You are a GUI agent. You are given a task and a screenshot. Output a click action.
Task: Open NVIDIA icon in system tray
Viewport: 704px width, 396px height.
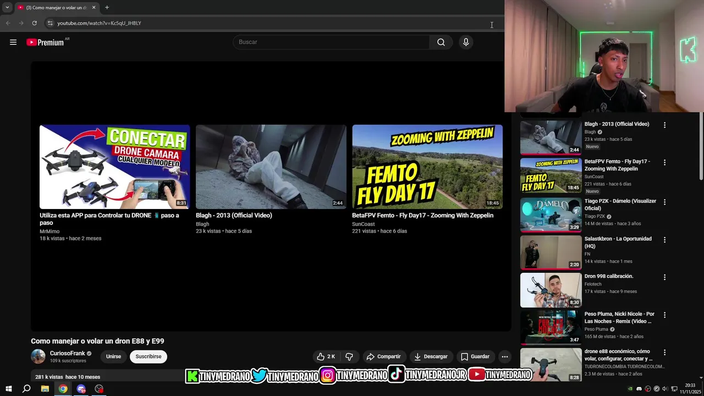(630, 389)
